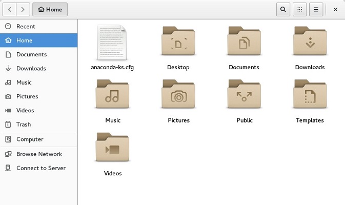This screenshot has width=345, height=205.
Task: Toggle the grid view button
Action: 299,9
